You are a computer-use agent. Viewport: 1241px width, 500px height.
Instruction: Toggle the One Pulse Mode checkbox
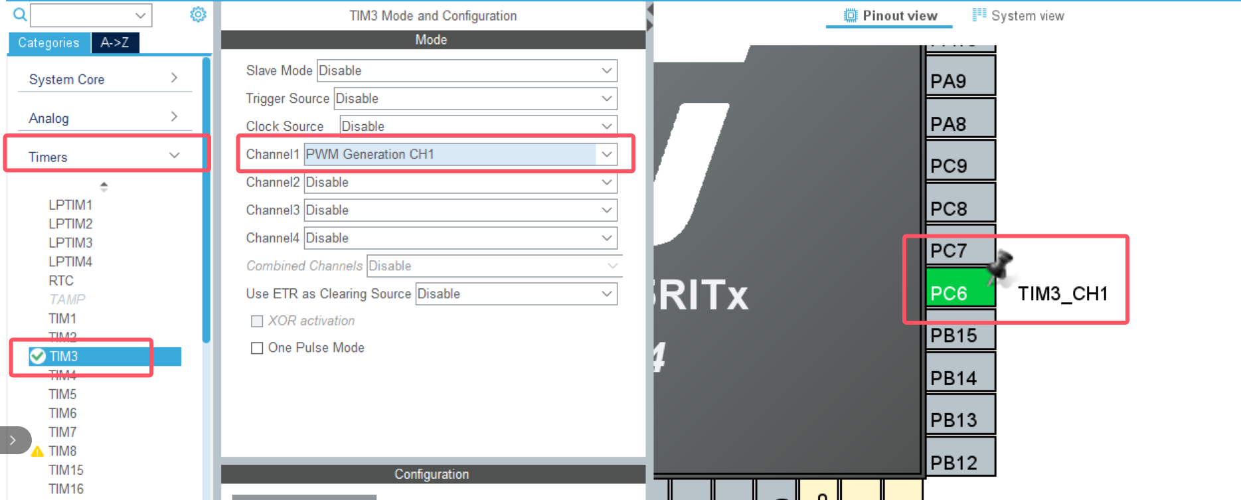click(x=257, y=348)
